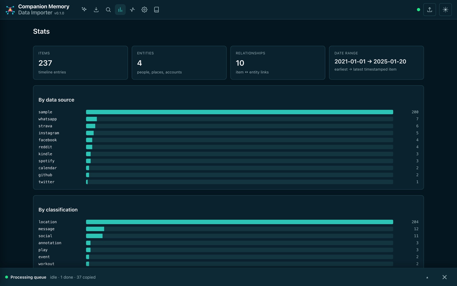Click the date range 2021-01-01 → 2025-01-20
Viewport: 457px width, 286px height.
point(370,61)
